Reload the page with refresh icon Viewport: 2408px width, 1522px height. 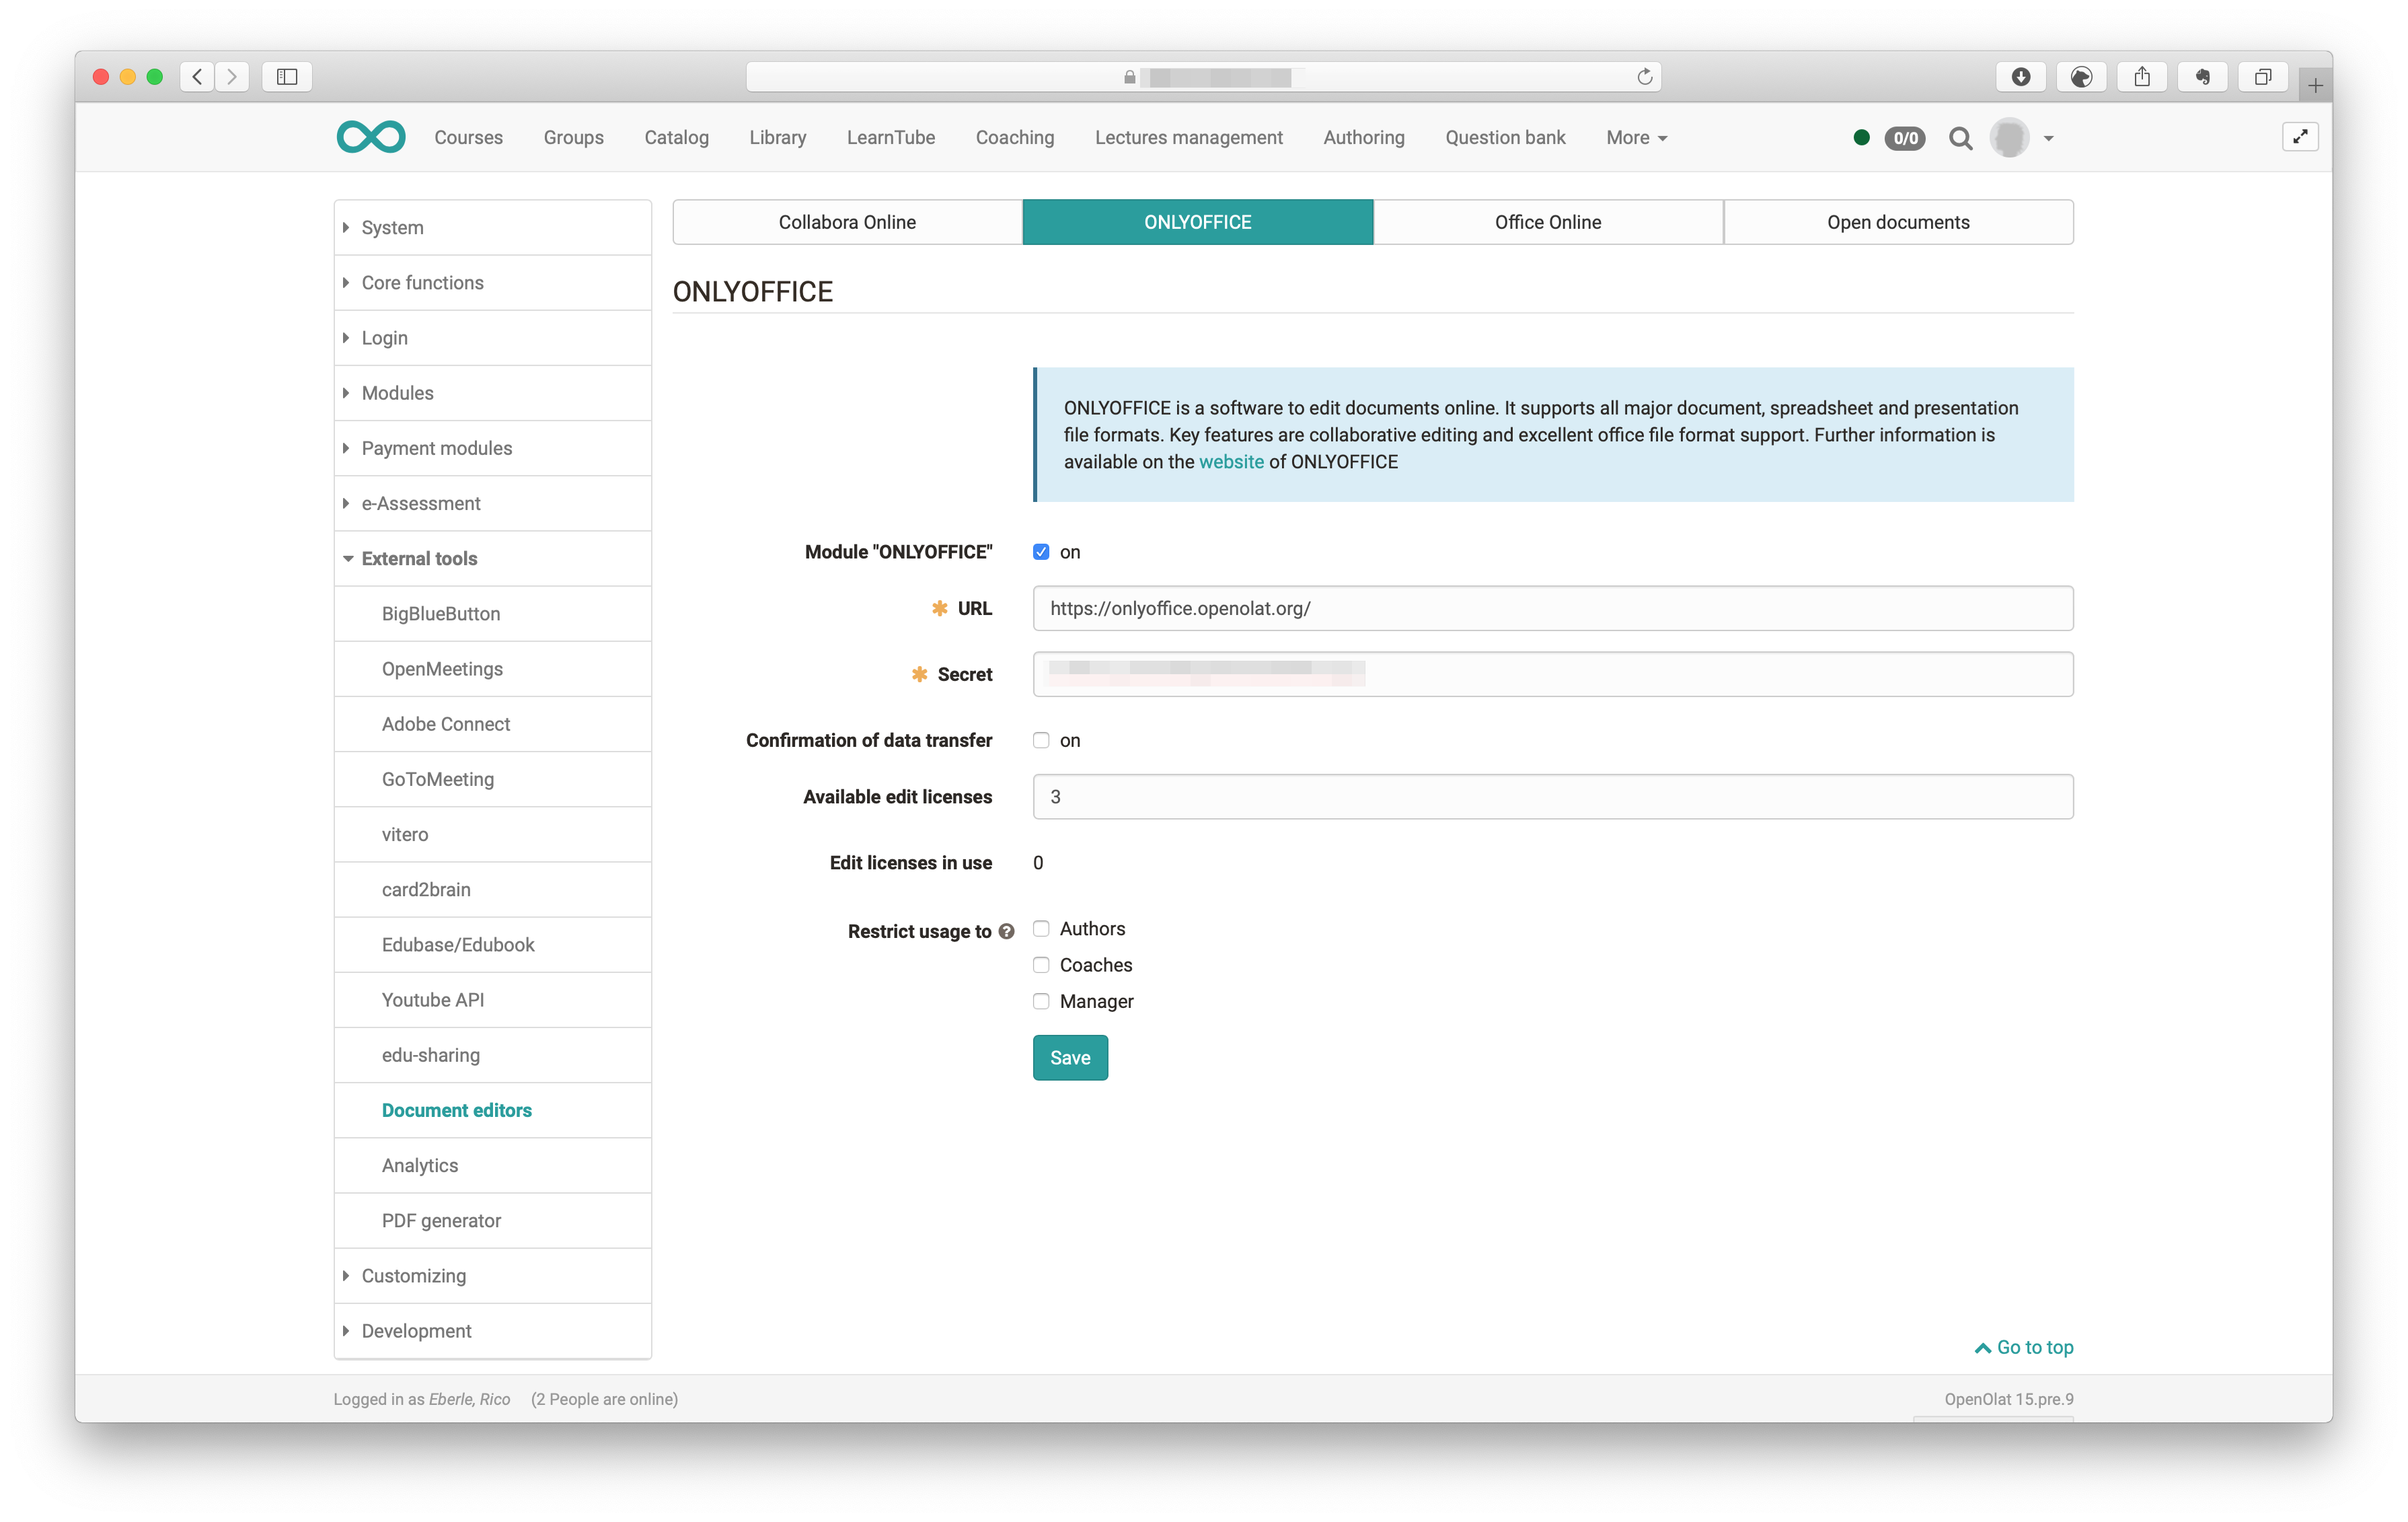(1644, 77)
